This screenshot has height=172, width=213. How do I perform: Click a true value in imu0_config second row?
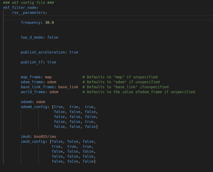(56, 146)
